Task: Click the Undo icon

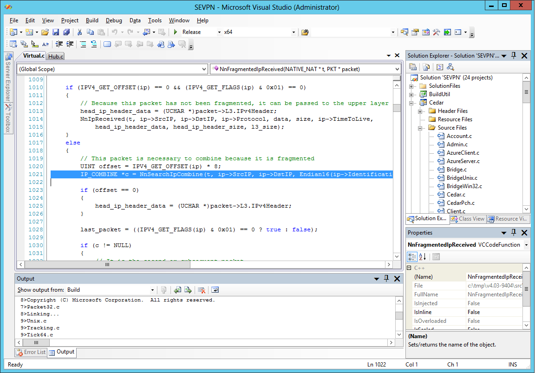Action: (x=114, y=32)
